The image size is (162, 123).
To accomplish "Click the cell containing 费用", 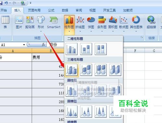I will [48, 57].
